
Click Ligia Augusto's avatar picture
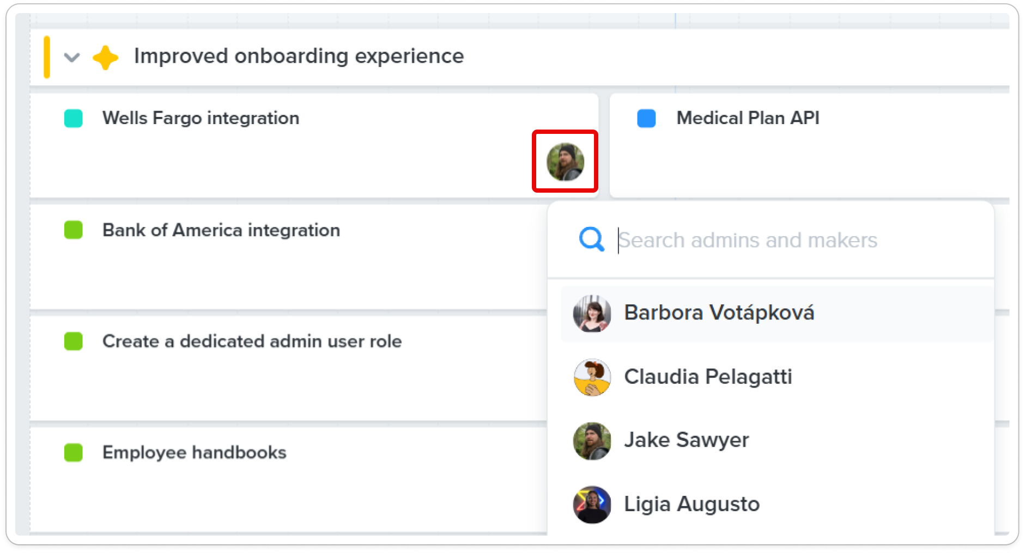coord(592,505)
